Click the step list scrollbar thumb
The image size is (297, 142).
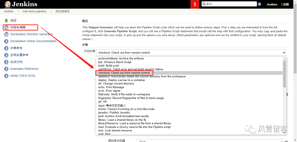point(285,74)
